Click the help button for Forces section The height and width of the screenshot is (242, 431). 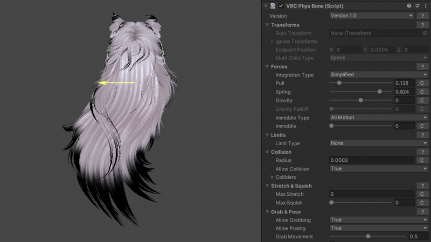point(423,67)
